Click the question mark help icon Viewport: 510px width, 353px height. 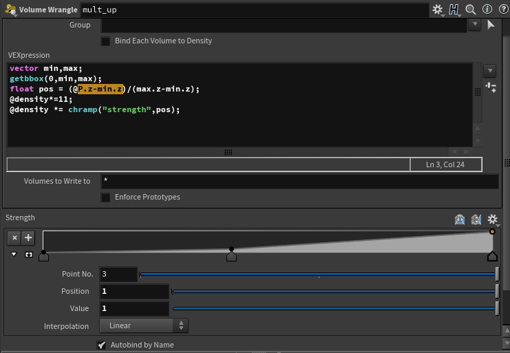point(503,9)
